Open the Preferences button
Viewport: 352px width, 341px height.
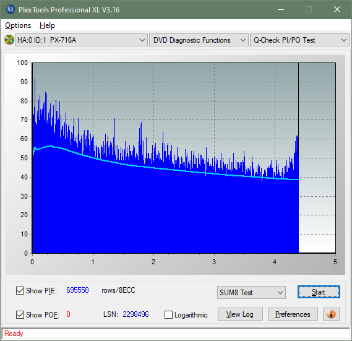click(293, 314)
